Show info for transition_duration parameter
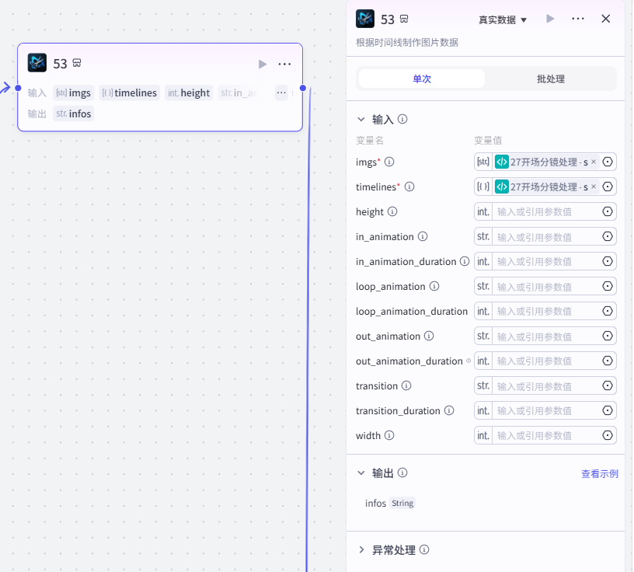The height and width of the screenshot is (572, 634). click(x=449, y=410)
